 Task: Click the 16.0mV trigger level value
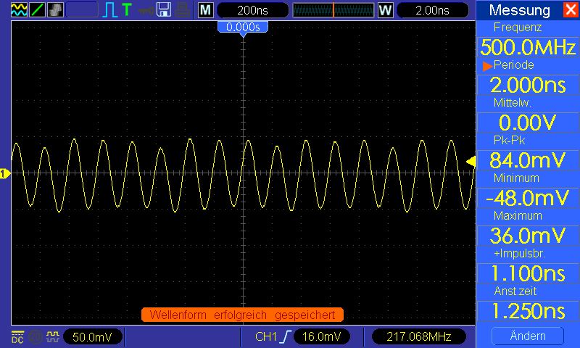tap(321, 336)
